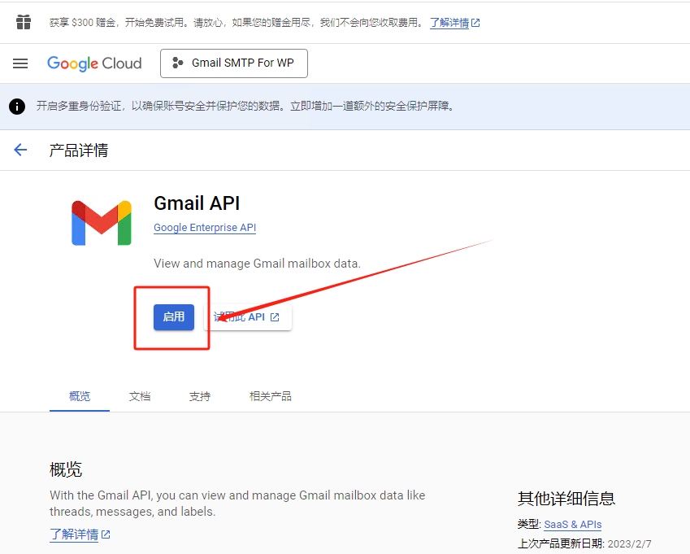
Task: Switch to the 支持 tab
Action: click(200, 396)
